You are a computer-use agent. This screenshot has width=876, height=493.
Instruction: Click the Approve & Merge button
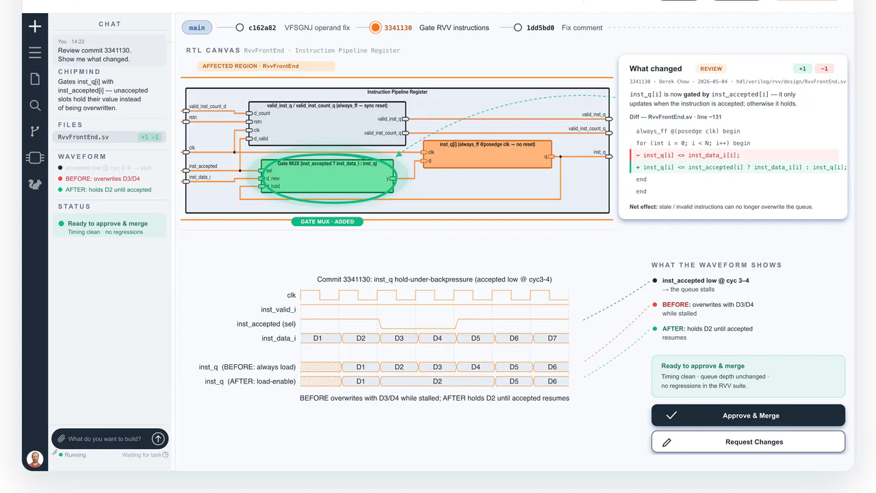point(748,416)
